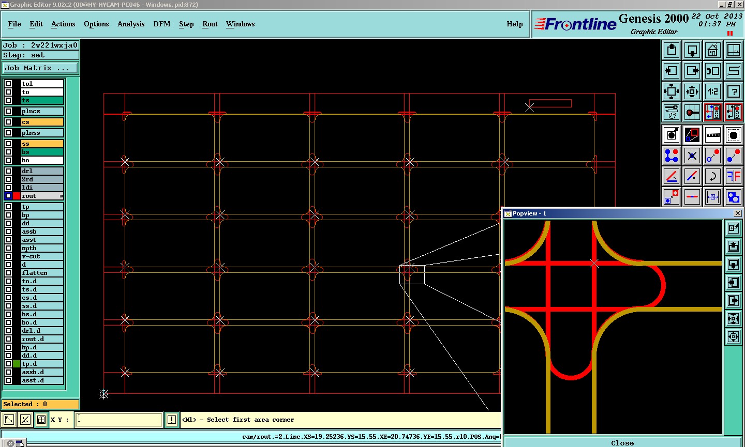Screen dimensions: 745x447
Task: Click the green color swatch of tp.d layer
Action: (x=17, y=364)
